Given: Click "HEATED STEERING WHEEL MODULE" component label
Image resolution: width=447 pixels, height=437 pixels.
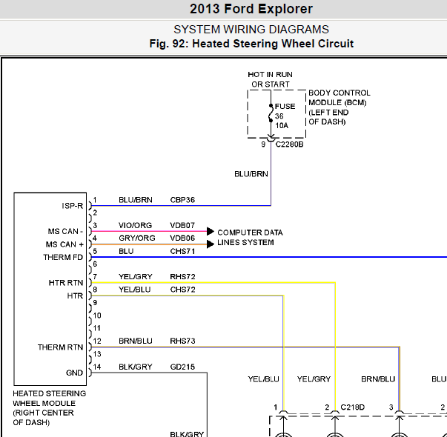Looking at the screenshot, I should (50, 398).
